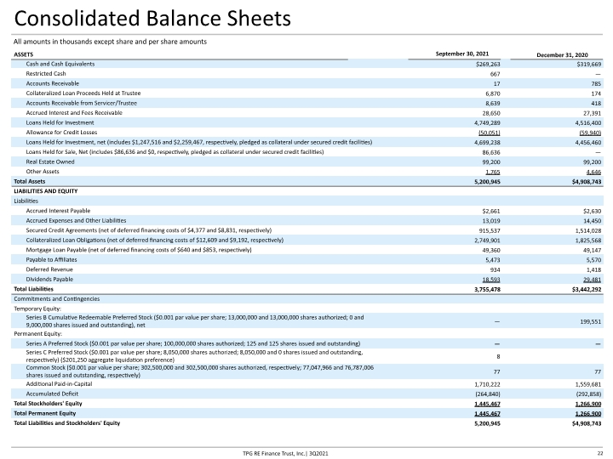Select the Dividends Payable row label

[x=49, y=279]
